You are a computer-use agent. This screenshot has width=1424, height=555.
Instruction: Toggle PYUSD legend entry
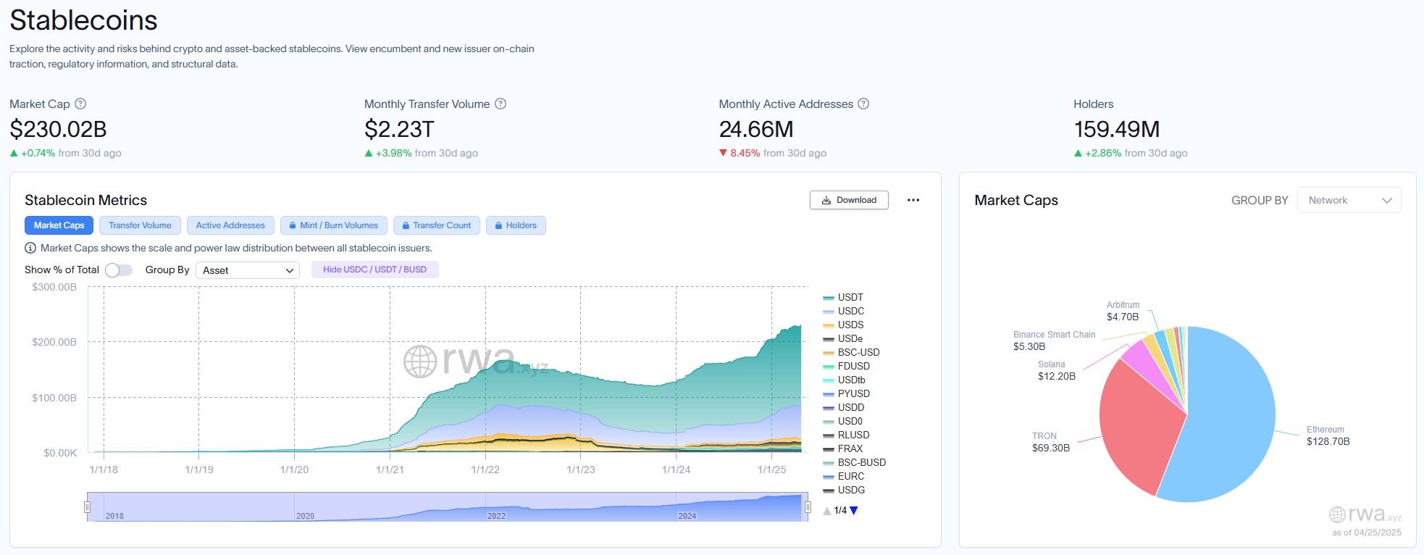click(853, 393)
